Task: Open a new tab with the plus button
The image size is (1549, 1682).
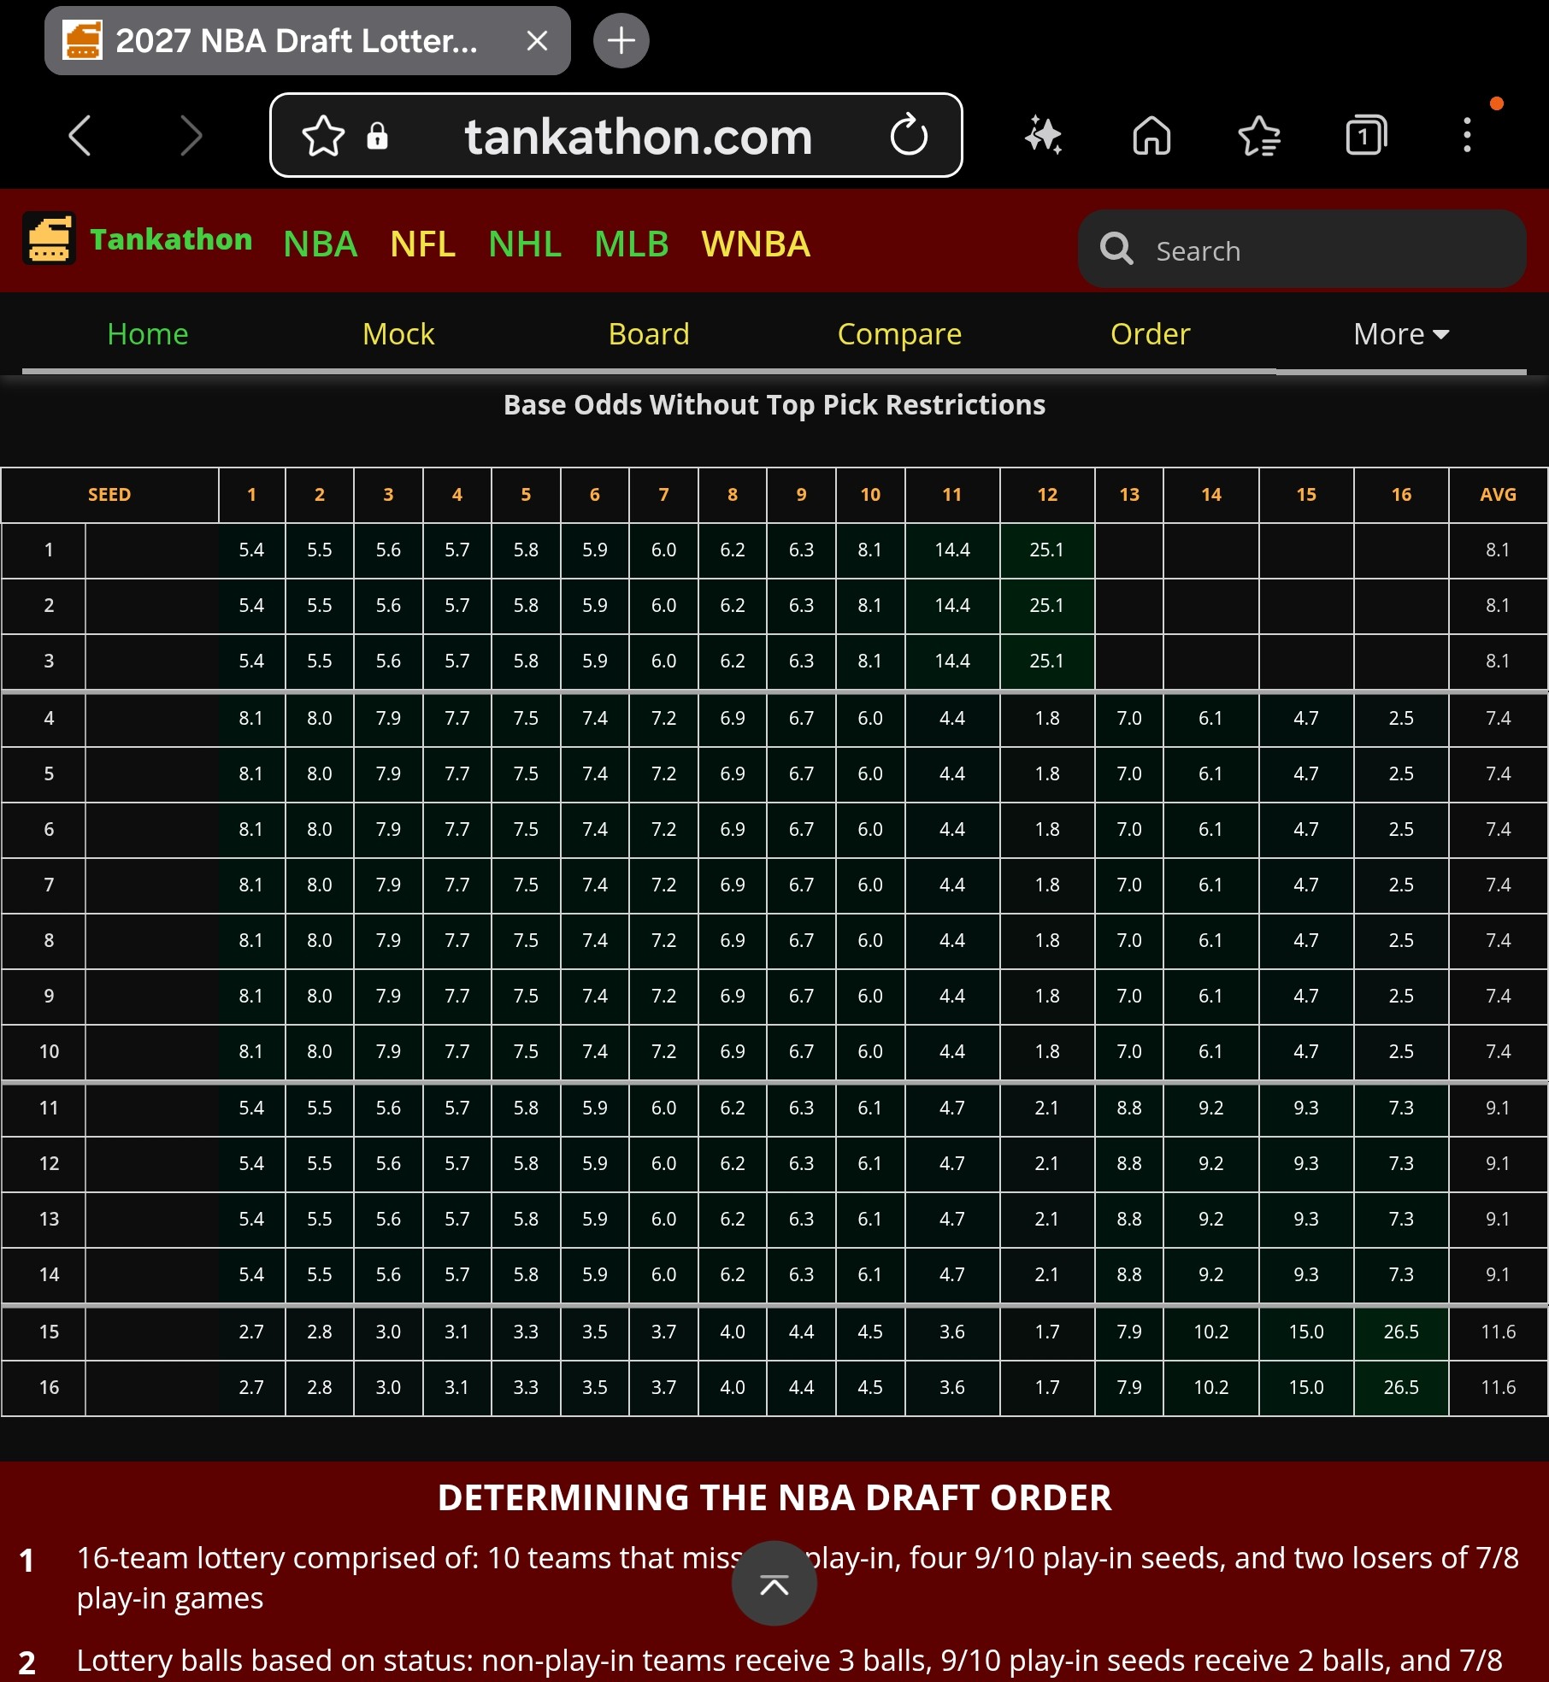Action: tap(621, 40)
